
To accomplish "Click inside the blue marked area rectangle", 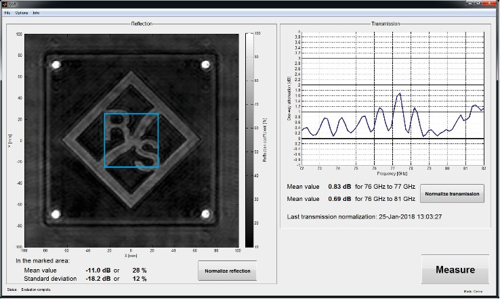I will point(131,140).
